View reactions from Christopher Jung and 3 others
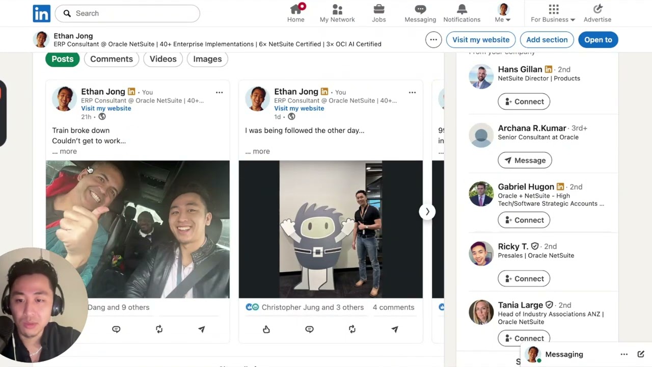Viewport: 652px width, 367px height. [x=305, y=307]
